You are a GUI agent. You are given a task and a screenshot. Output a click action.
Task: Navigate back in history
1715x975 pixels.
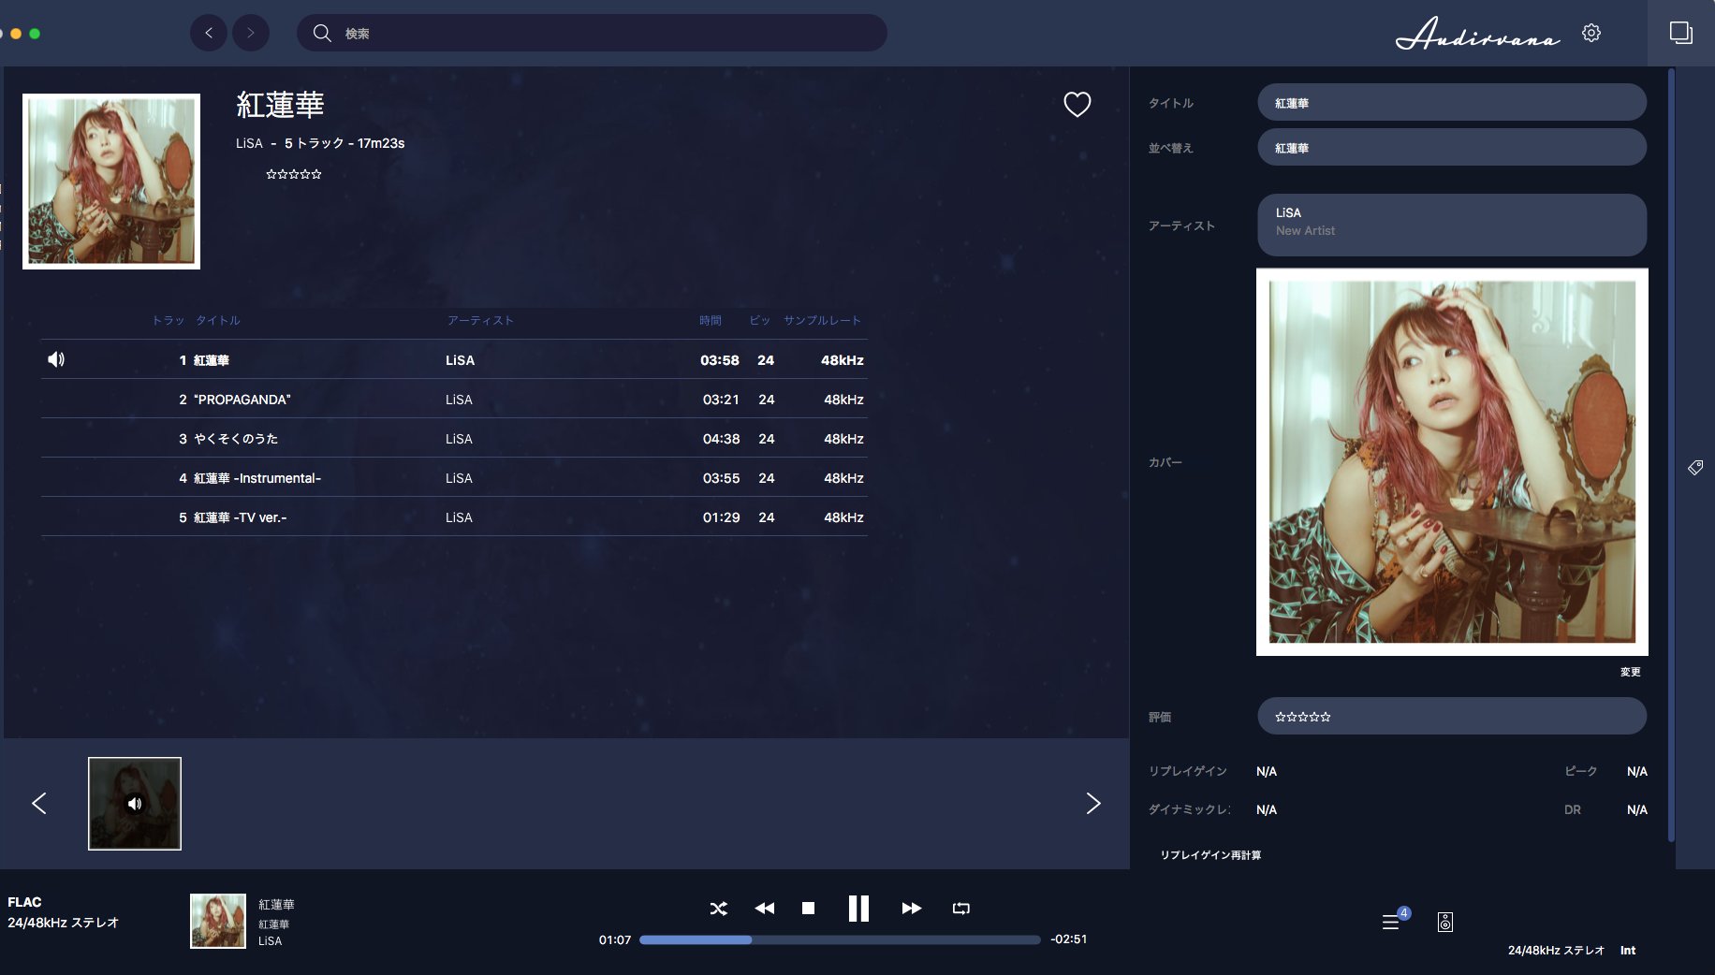tap(209, 33)
